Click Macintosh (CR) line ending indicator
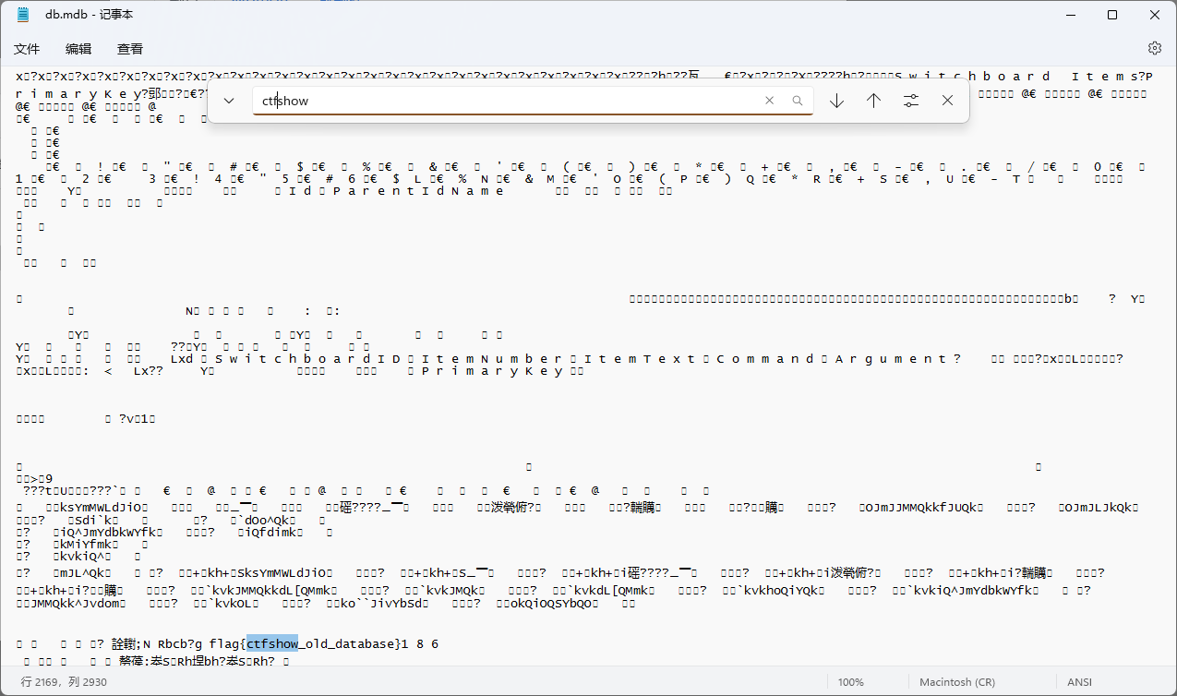1177x696 pixels. click(957, 682)
